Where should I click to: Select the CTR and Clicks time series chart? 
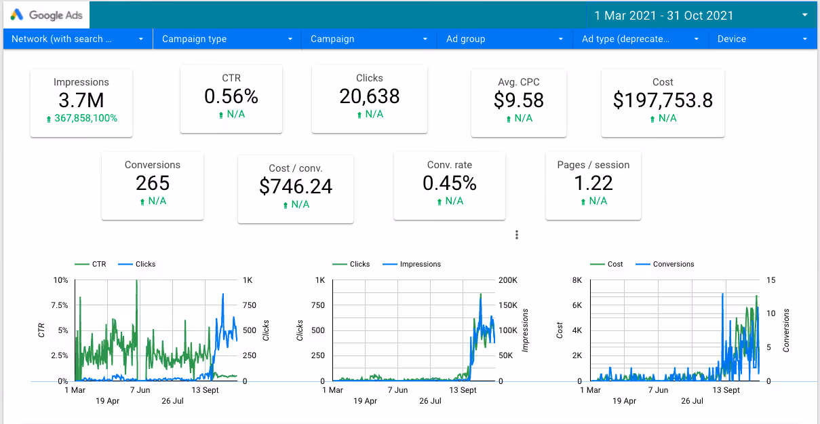point(153,332)
